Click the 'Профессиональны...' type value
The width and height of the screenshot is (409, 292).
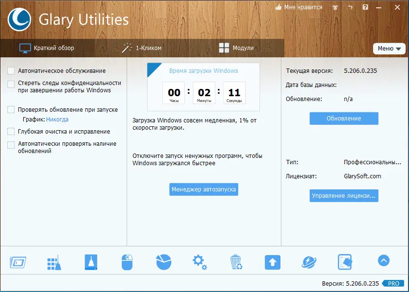tap(373, 162)
